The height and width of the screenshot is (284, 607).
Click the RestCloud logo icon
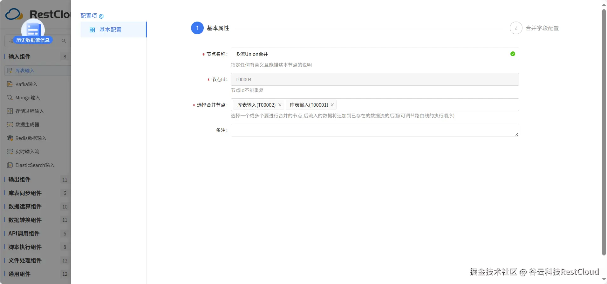(14, 14)
